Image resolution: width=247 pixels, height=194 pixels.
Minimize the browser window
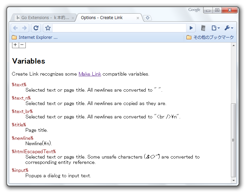208,10
